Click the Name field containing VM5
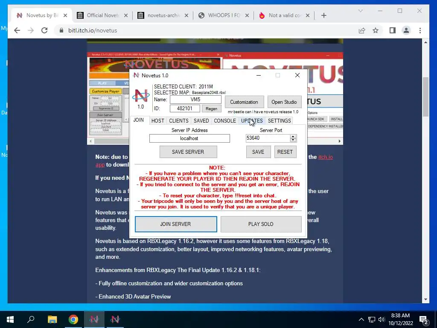 coord(195,100)
